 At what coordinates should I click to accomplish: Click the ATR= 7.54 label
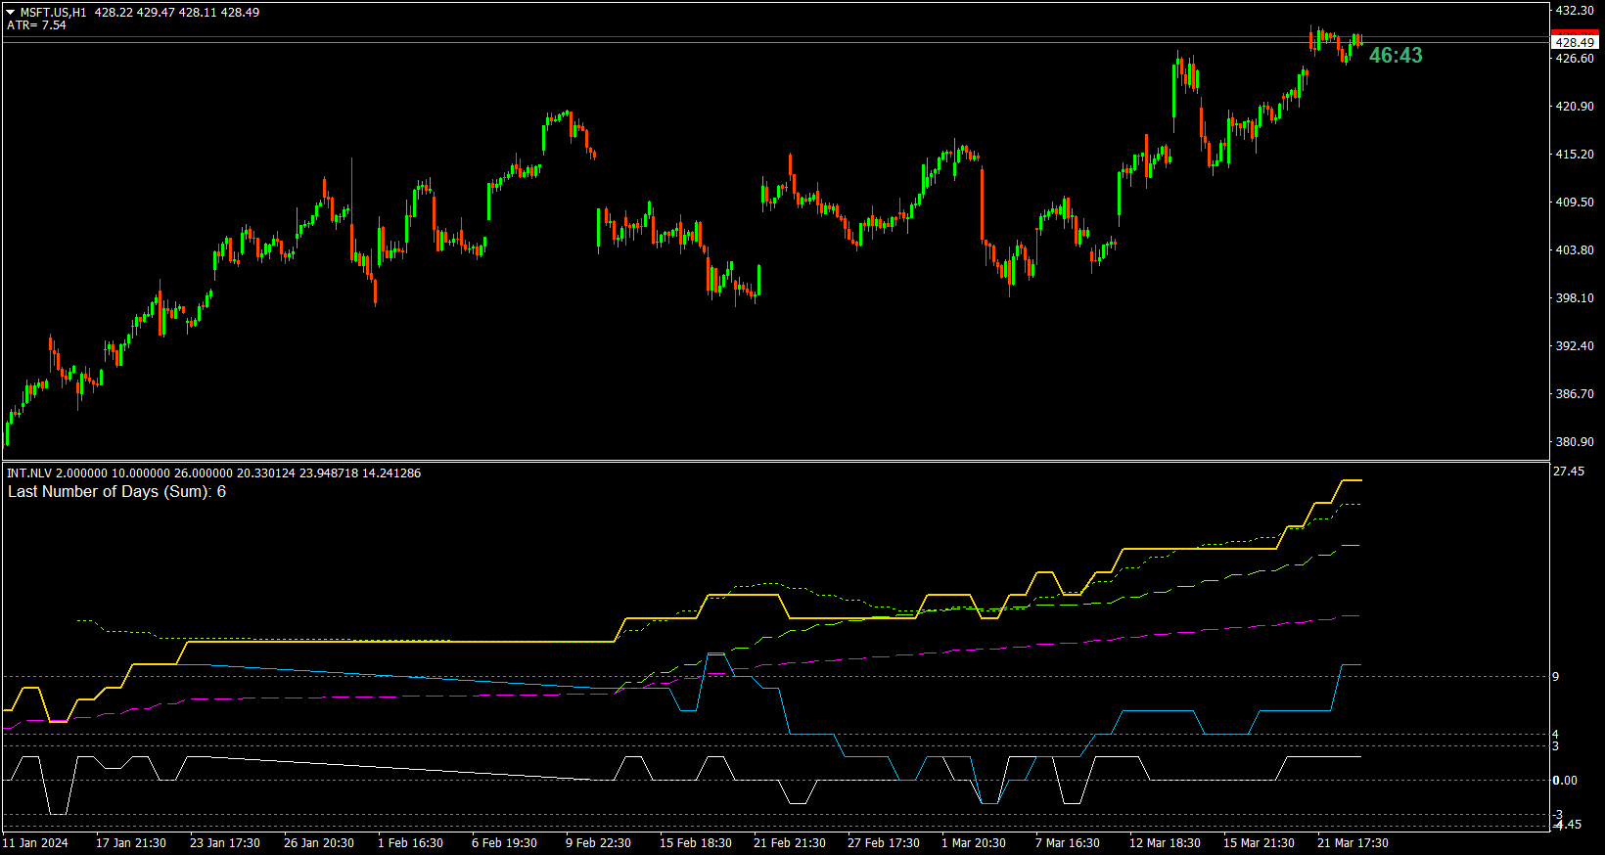point(36,25)
